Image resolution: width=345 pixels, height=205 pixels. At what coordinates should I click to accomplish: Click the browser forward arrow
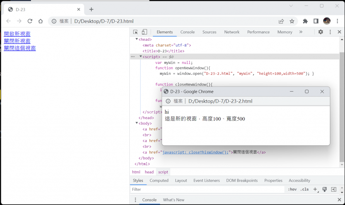coord(19,21)
